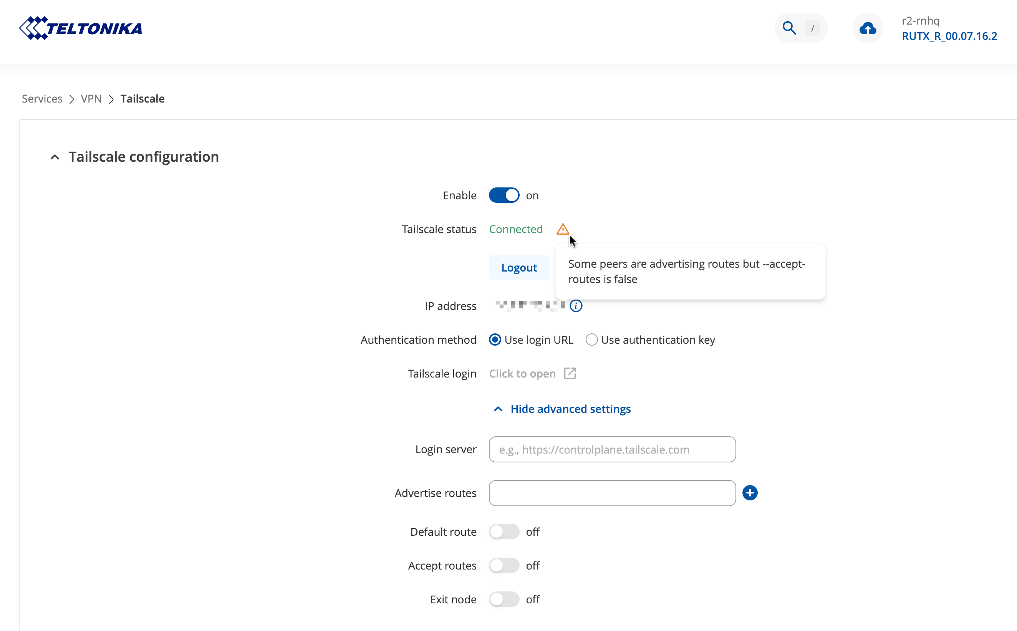Select Use login URL radio option
Screen dimensions: 1017x631
click(495, 340)
